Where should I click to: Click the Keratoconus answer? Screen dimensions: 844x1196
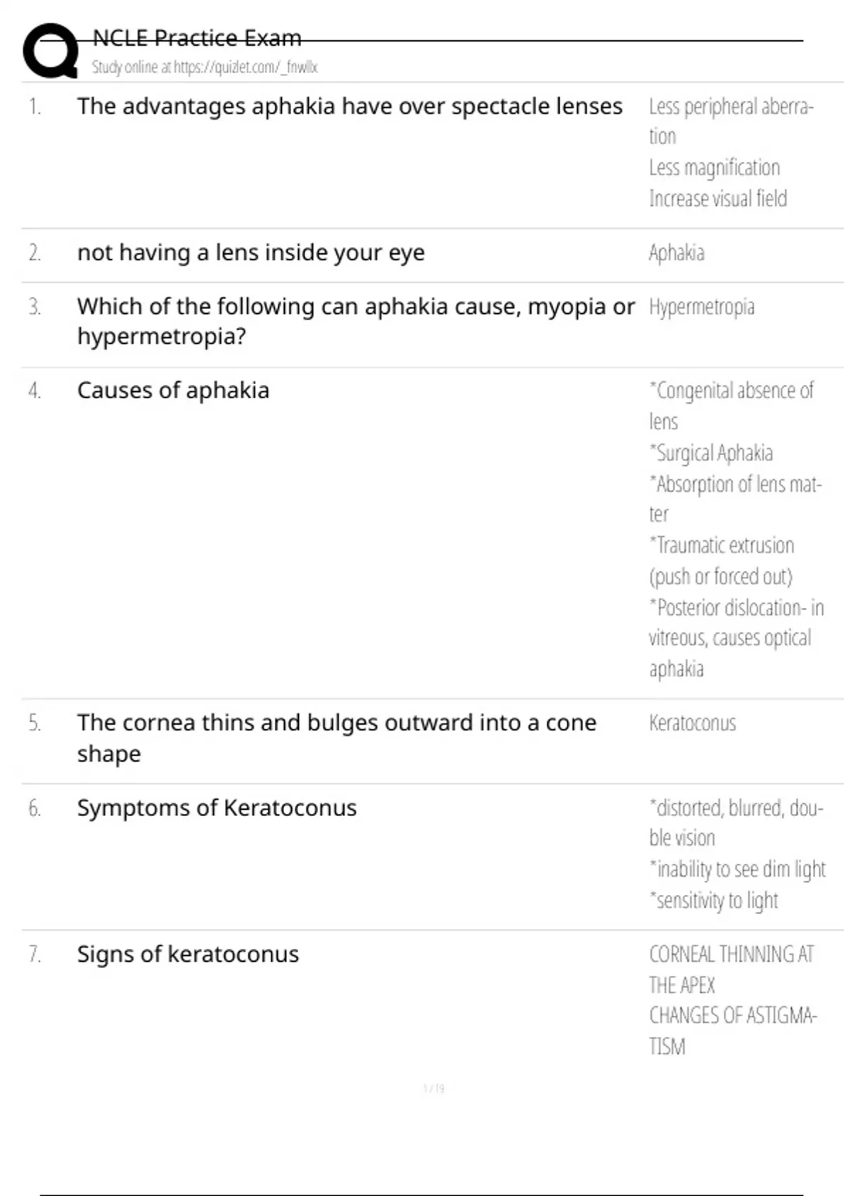point(692,723)
